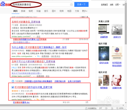
Task: Open 反封建迷信宣传.doc link
Action: (21, 102)
